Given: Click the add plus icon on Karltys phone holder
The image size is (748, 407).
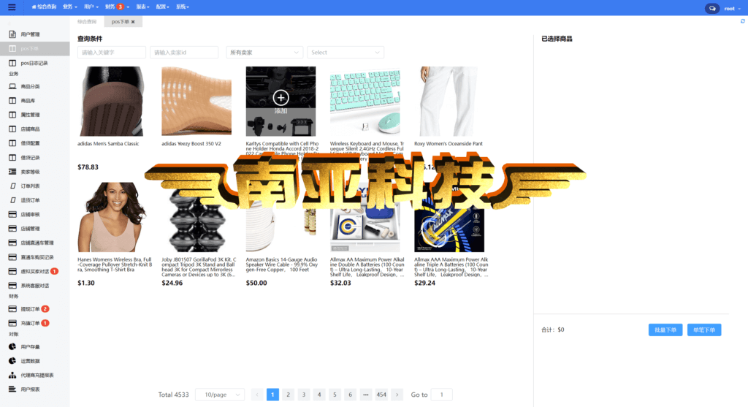Looking at the screenshot, I should pyautogui.click(x=280, y=98).
